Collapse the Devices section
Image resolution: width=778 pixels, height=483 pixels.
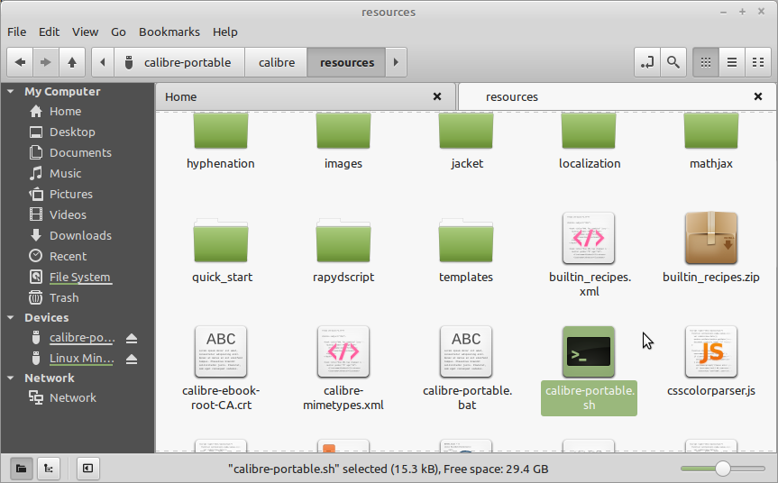click(x=11, y=318)
